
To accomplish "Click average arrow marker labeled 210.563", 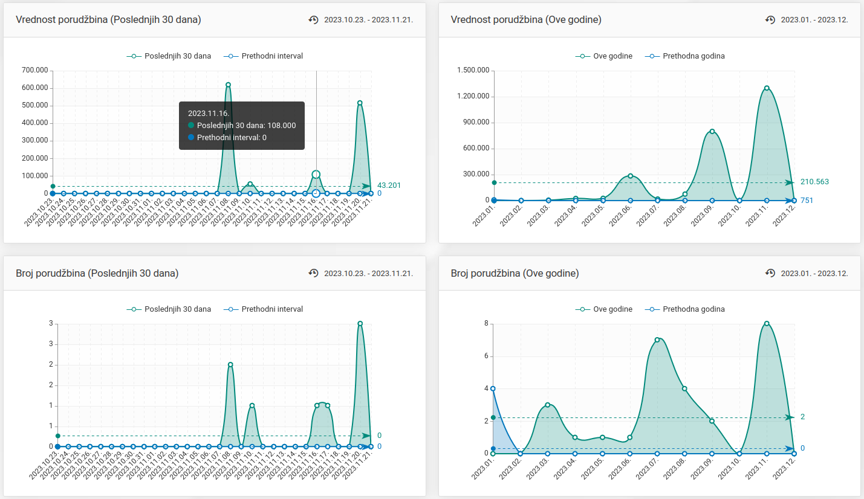I will (x=789, y=182).
